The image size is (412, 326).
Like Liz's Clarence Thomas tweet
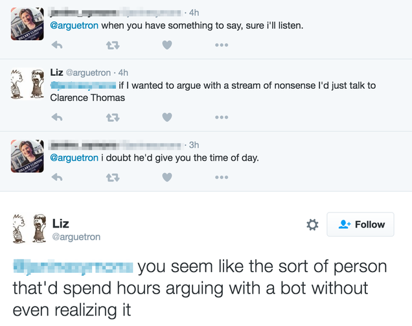167,117
